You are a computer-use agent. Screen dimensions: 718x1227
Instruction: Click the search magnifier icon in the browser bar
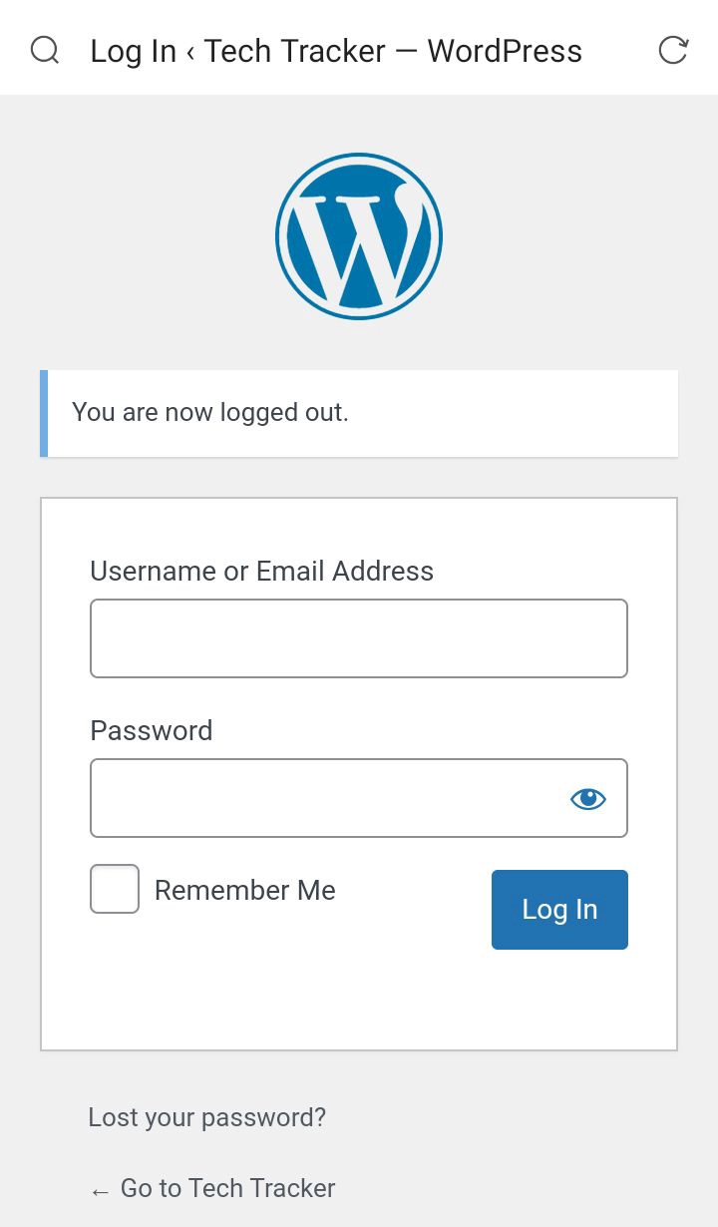[x=45, y=50]
